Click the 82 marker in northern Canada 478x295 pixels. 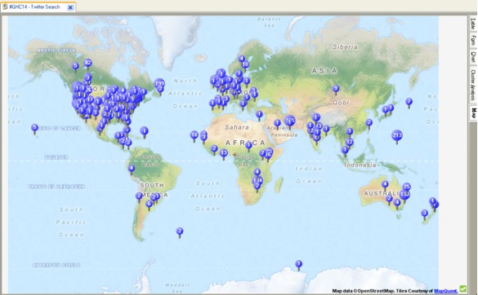pyautogui.click(x=87, y=64)
